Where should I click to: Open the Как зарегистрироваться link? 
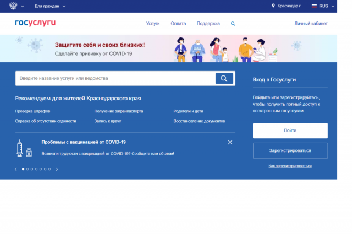[290, 165]
